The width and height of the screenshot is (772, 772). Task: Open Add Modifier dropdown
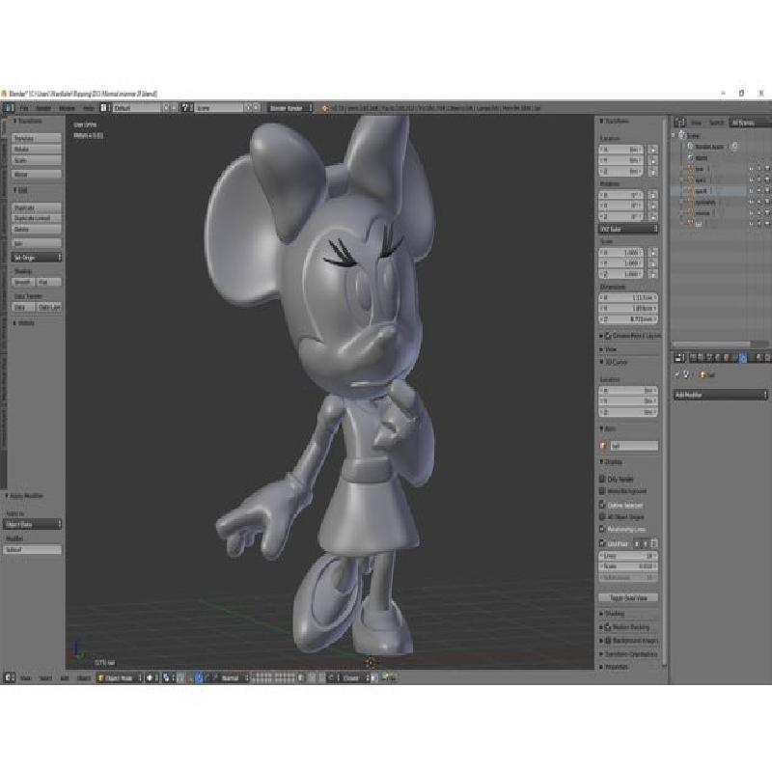720,395
